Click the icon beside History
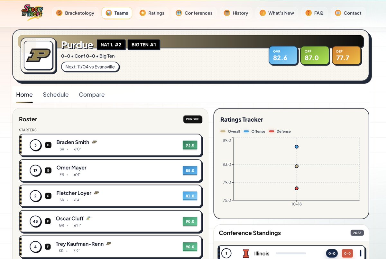 point(227,13)
